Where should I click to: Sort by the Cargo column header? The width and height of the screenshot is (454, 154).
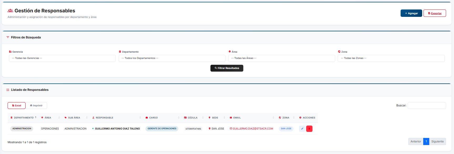153,118
